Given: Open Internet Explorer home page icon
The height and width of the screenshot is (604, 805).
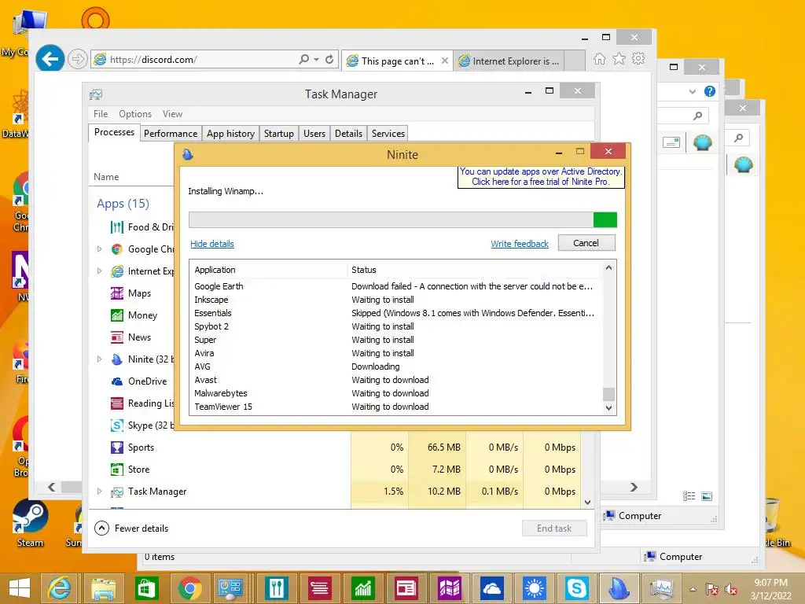Looking at the screenshot, I should pos(599,59).
